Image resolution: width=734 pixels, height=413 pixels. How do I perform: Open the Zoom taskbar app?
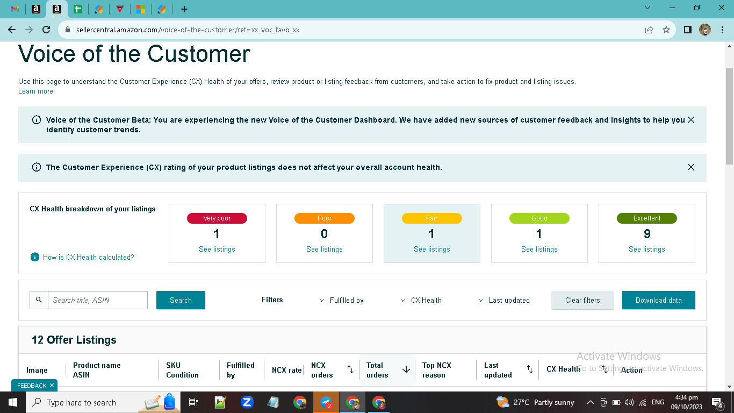pyautogui.click(x=247, y=402)
